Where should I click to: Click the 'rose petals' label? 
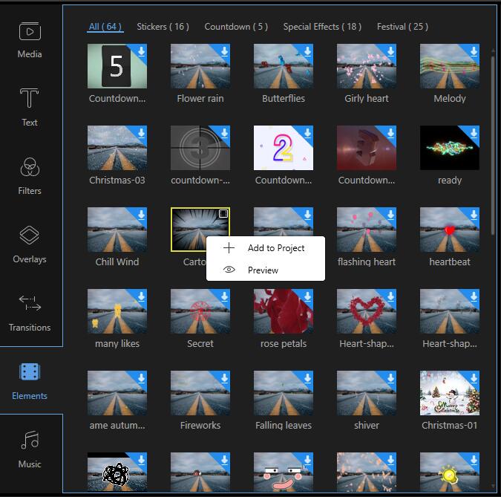tap(284, 343)
